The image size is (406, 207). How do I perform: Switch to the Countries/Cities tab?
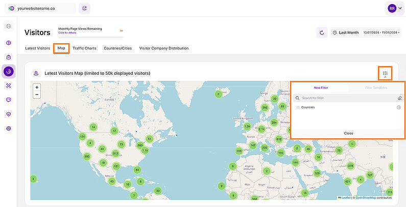click(118, 48)
